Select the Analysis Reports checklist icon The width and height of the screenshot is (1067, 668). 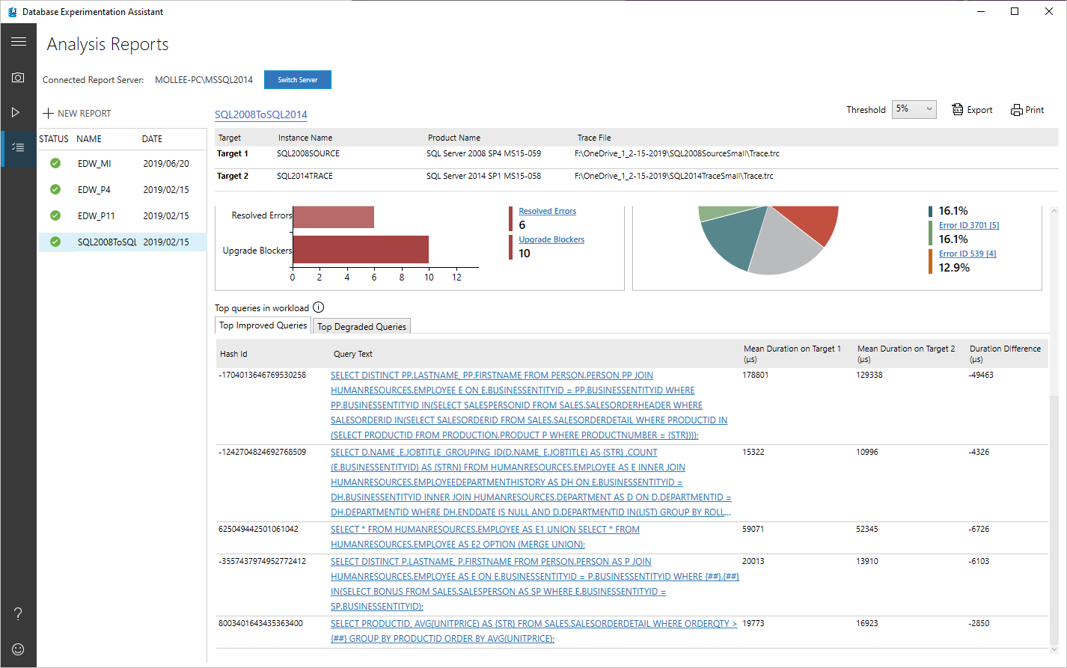click(19, 147)
